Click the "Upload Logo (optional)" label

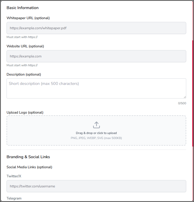(x=25, y=112)
